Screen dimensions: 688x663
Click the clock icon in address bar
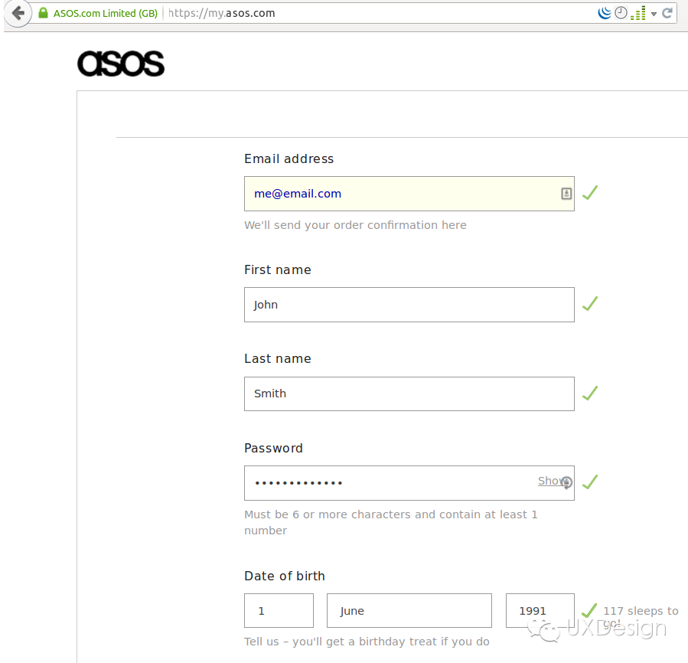click(x=621, y=13)
